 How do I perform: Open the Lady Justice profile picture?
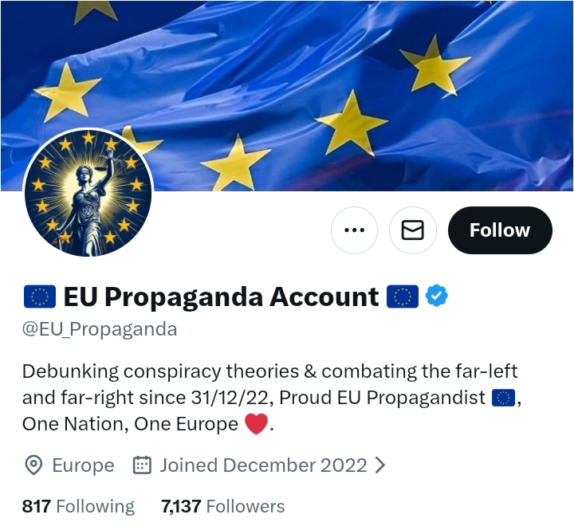coord(88,193)
